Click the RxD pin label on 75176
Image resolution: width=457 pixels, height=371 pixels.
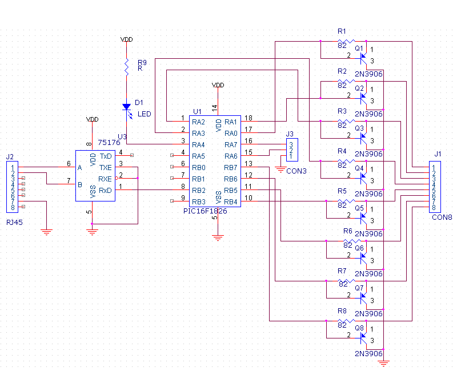pos(105,191)
